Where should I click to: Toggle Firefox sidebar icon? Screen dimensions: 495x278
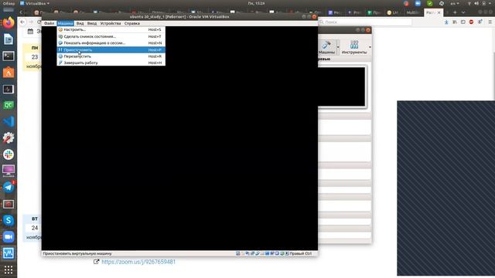point(463,22)
